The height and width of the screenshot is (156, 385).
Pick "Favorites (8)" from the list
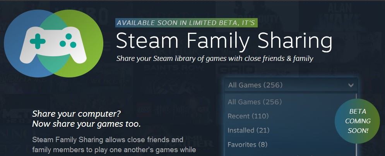(x=247, y=144)
